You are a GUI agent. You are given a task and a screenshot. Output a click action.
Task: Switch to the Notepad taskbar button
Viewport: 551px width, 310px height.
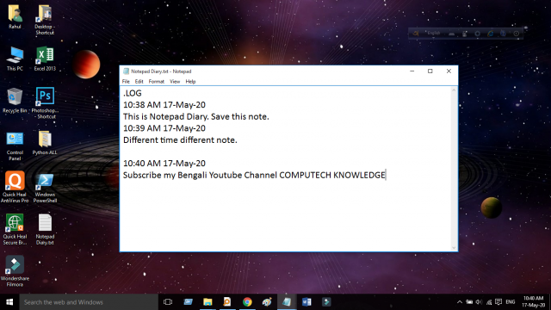[287, 302]
